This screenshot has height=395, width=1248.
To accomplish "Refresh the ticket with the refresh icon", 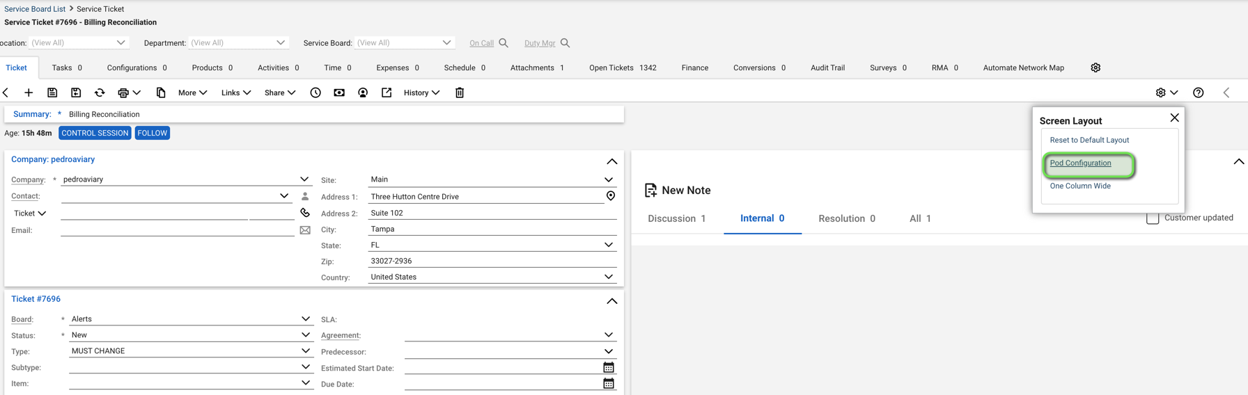I will [100, 92].
